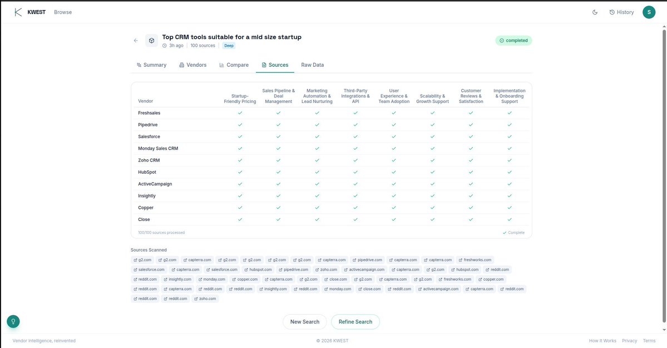This screenshot has height=348, width=667.
Task: Click Insightly User Experience & Team Adoption checkmark
Action: 394,196
